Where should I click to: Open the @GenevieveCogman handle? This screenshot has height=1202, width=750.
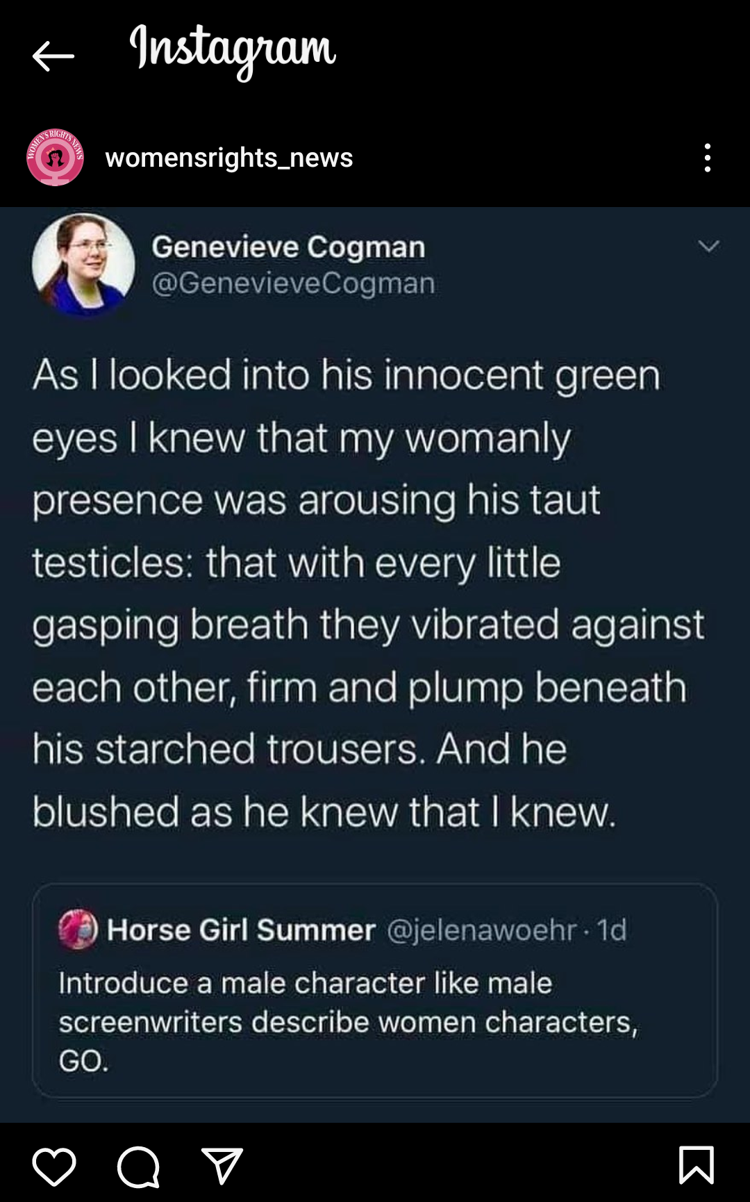pos(293,283)
